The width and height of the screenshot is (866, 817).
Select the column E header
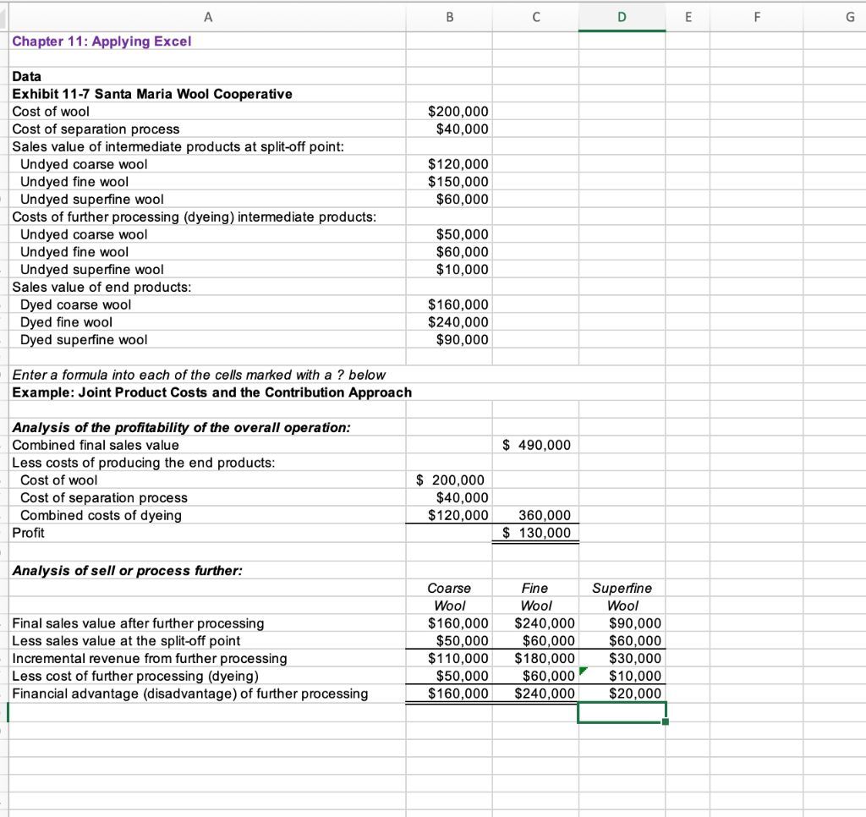688,16
